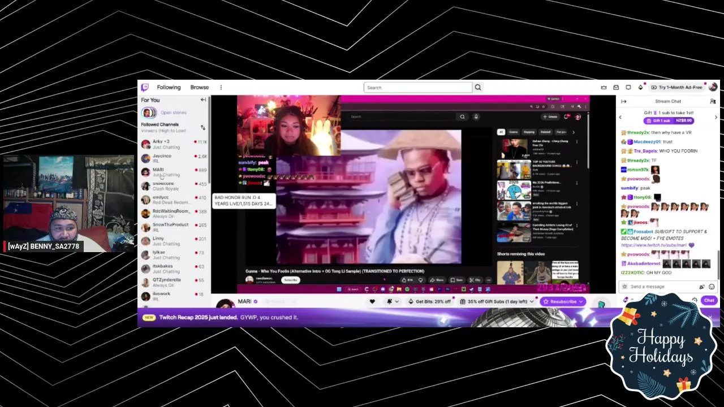Open the three-dot more menu in Twitch header
The height and width of the screenshot is (407, 724).
pyautogui.click(x=221, y=88)
